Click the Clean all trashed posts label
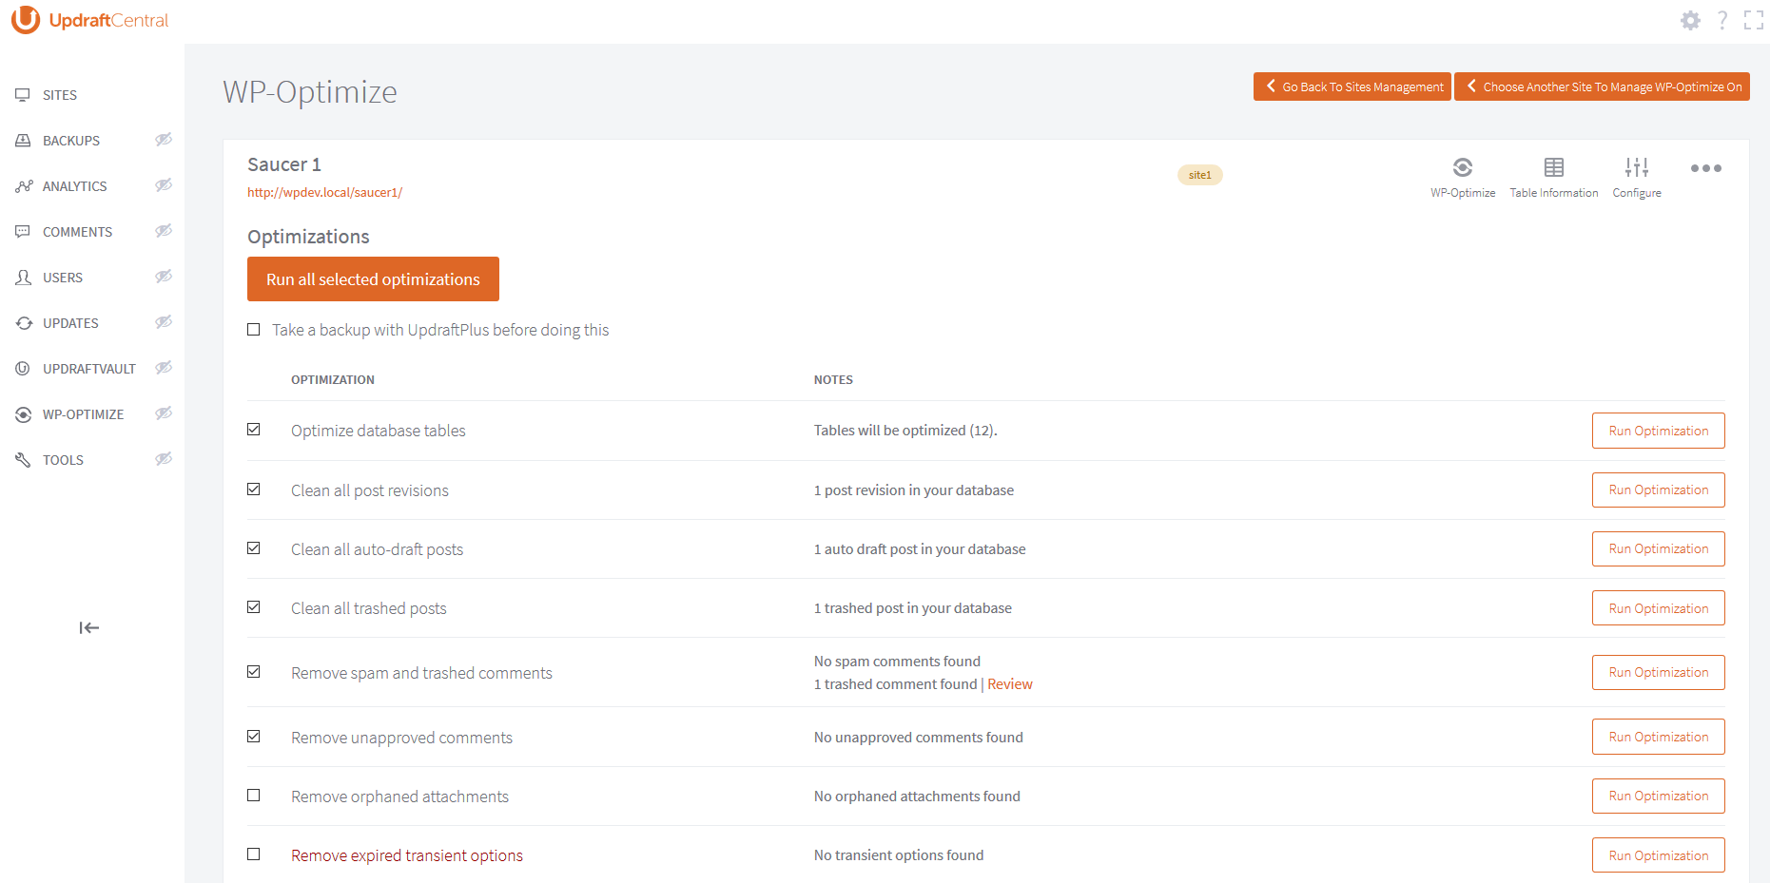This screenshot has width=1770, height=883. pos(369,608)
